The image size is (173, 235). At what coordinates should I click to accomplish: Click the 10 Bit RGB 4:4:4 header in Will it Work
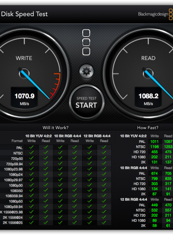[67, 136]
